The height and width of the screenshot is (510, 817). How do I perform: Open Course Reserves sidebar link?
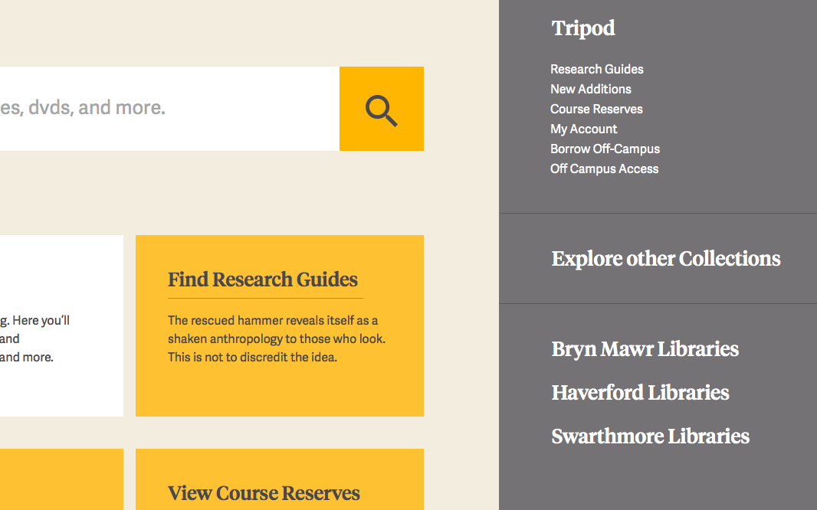(596, 110)
